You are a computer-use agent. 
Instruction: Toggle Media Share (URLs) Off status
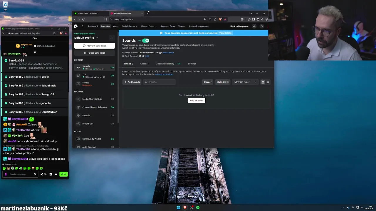click(112, 99)
